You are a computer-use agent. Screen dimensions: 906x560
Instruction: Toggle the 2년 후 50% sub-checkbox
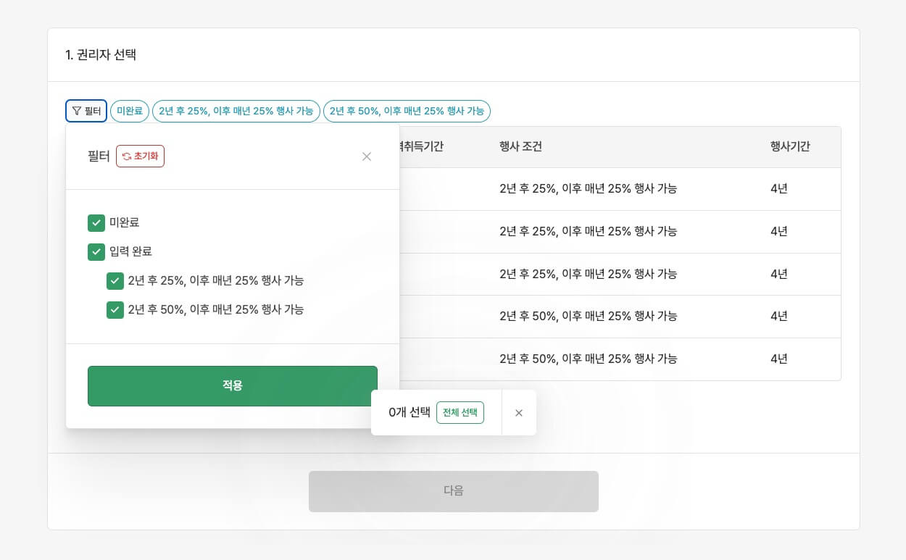115,309
